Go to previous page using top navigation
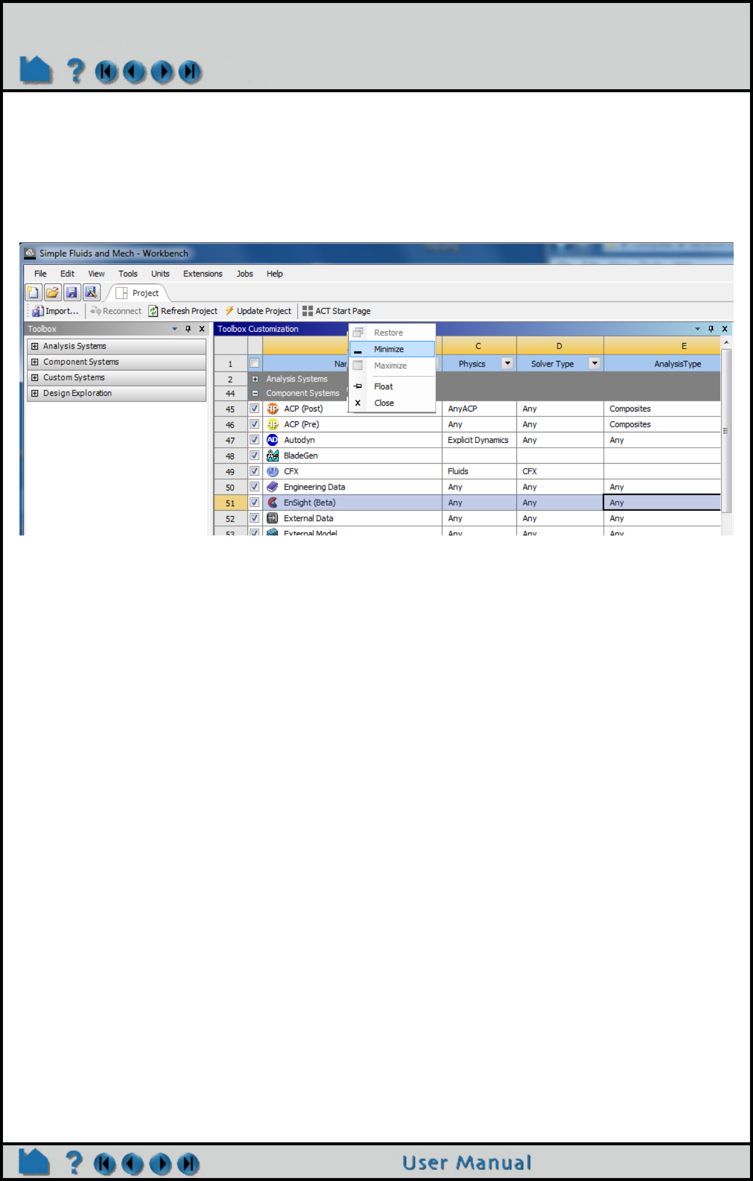Image resolution: width=753 pixels, height=1181 pixels. (134, 72)
